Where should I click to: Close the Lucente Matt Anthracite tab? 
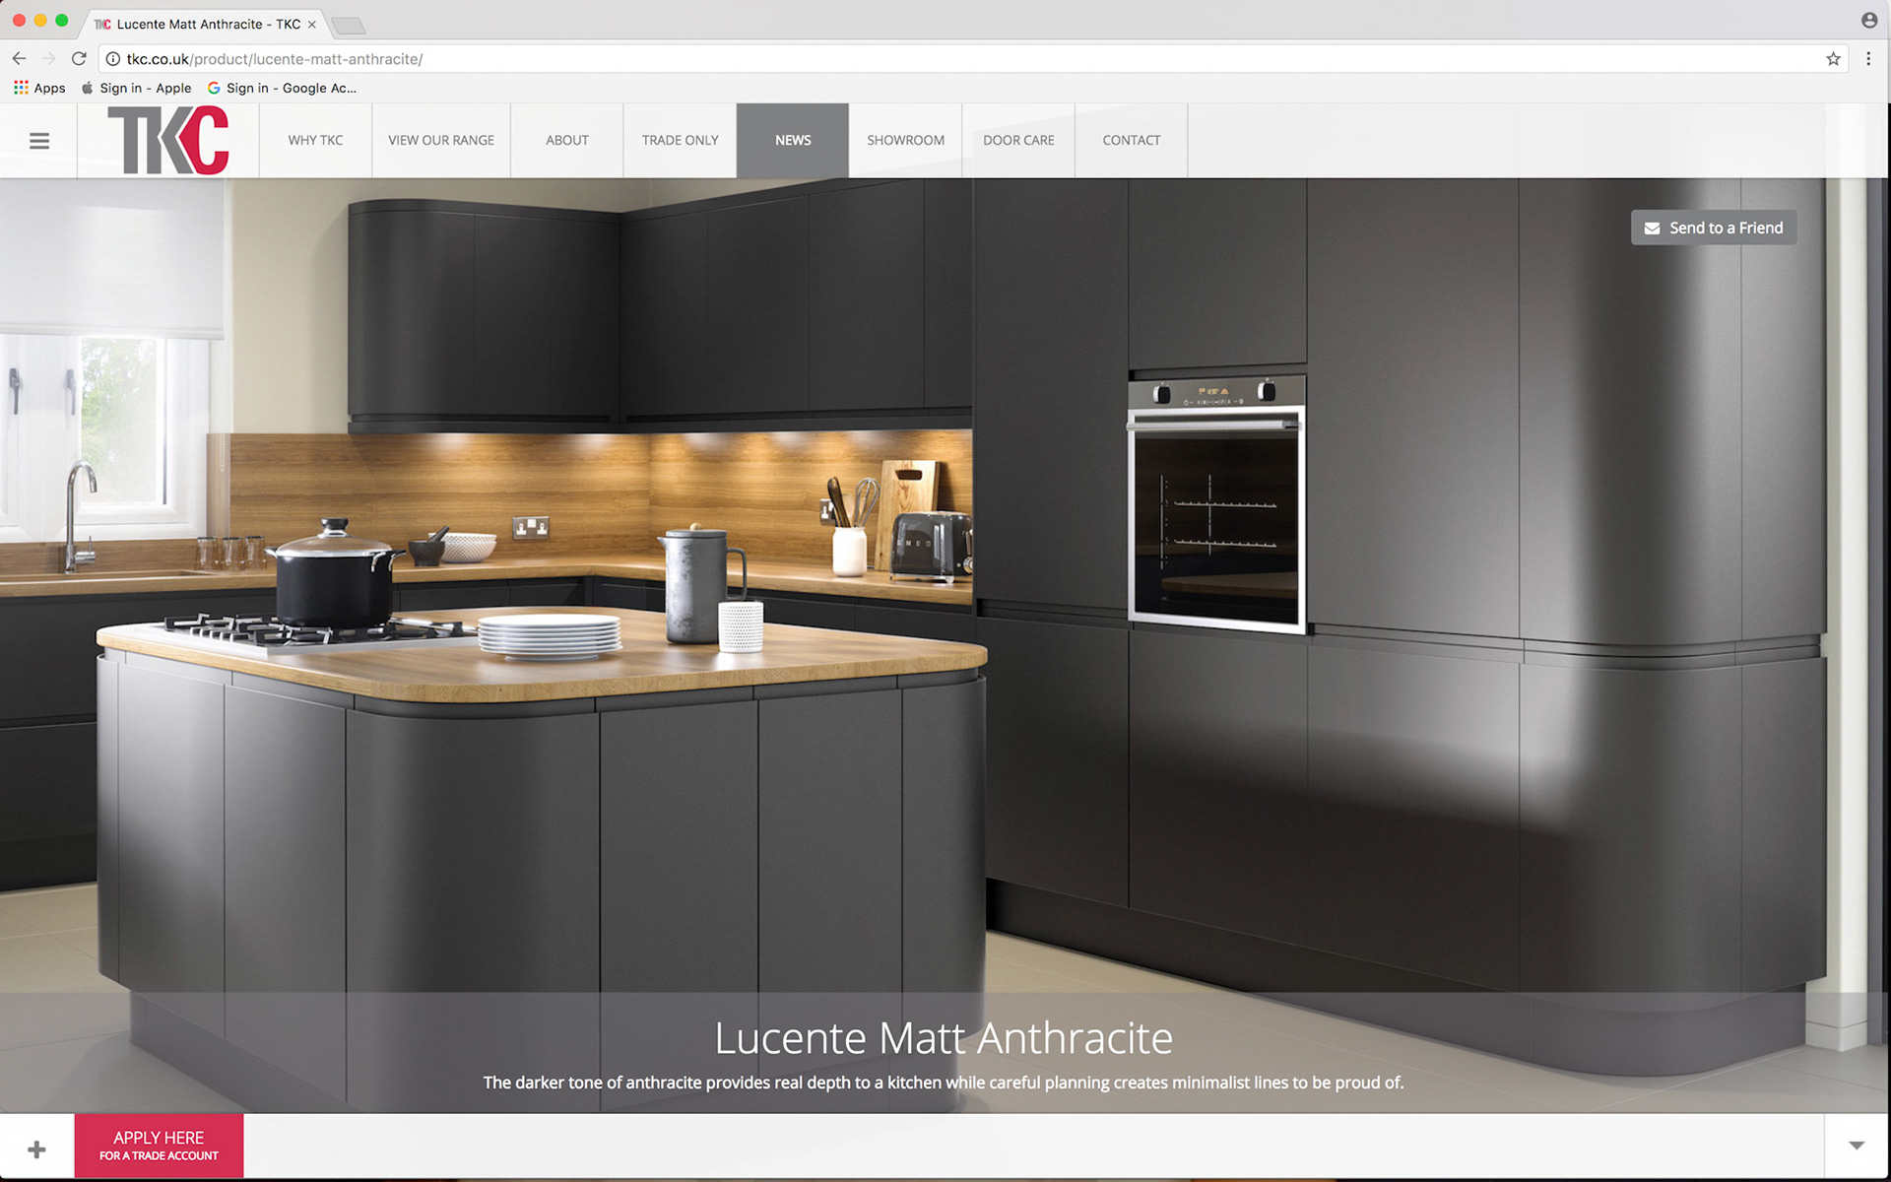point(312,25)
